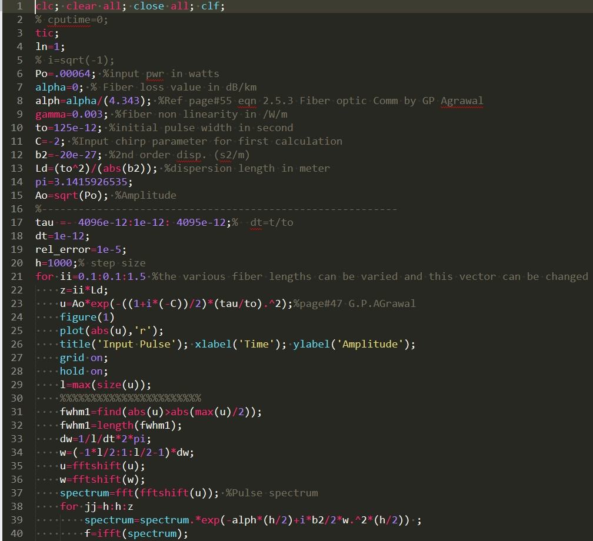The height and width of the screenshot is (541, 593).
Task: Click "plot(abs(u),'r');" line
Action: coord(112,331)
